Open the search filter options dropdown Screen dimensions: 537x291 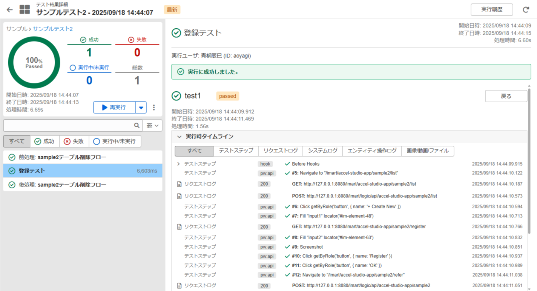tap(152, 125)
